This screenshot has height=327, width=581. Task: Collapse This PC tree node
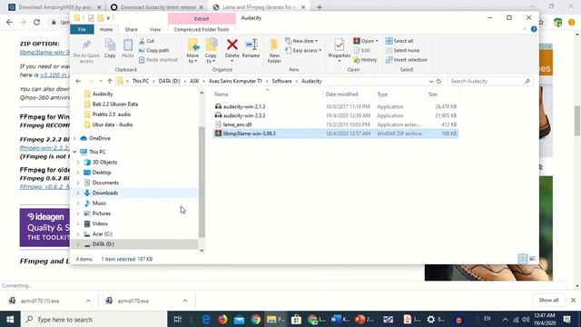click(74, 152)
